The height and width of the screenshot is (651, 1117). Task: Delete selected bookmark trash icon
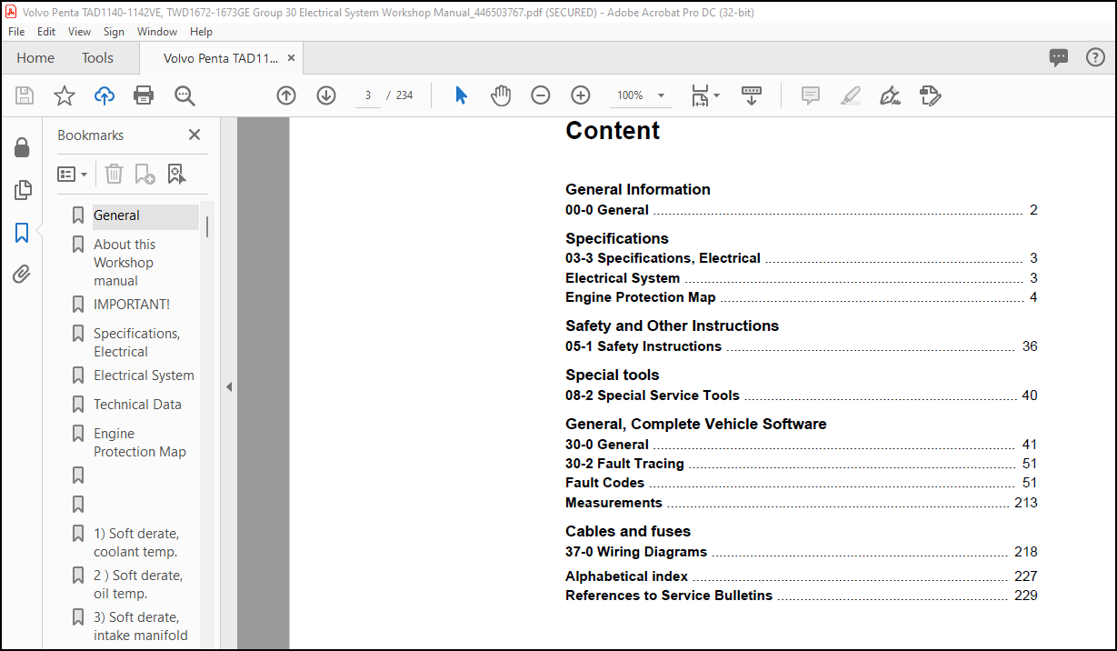pos(114,174)
